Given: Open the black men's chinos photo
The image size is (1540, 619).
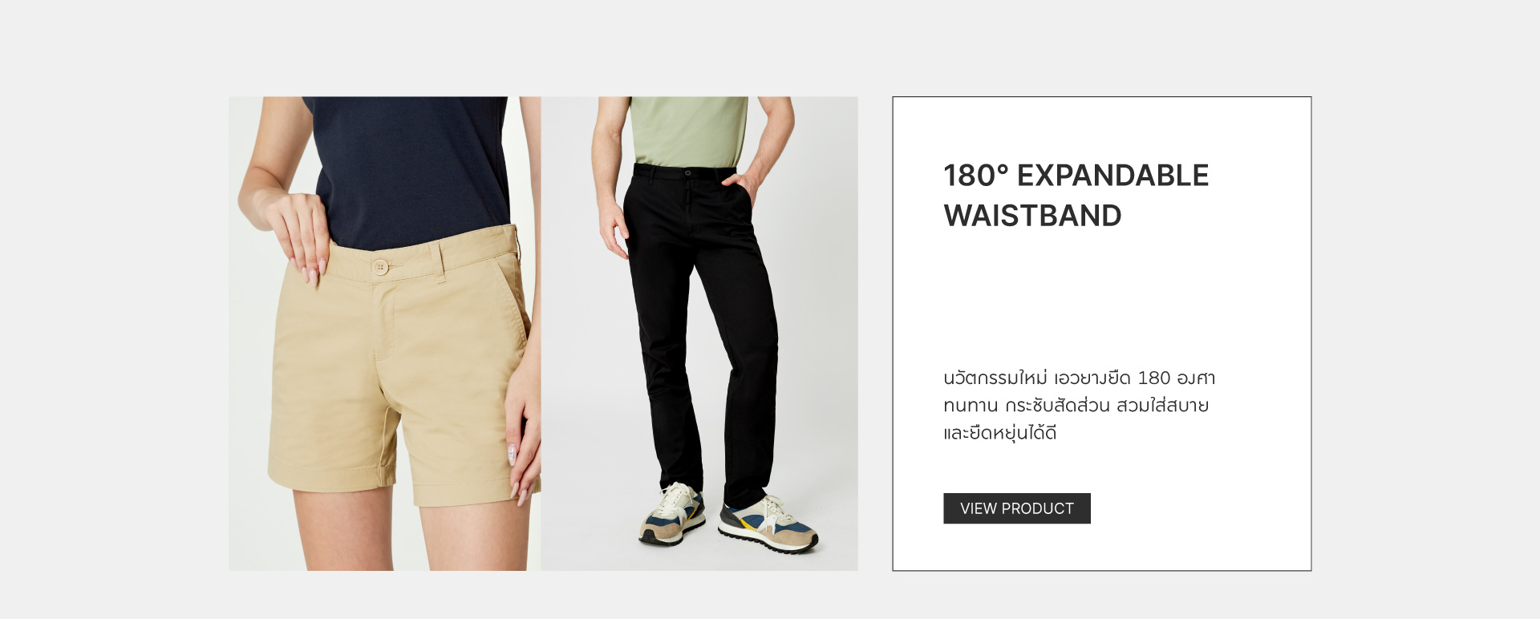Looking at the screenshot, I should tap(699, 334).
